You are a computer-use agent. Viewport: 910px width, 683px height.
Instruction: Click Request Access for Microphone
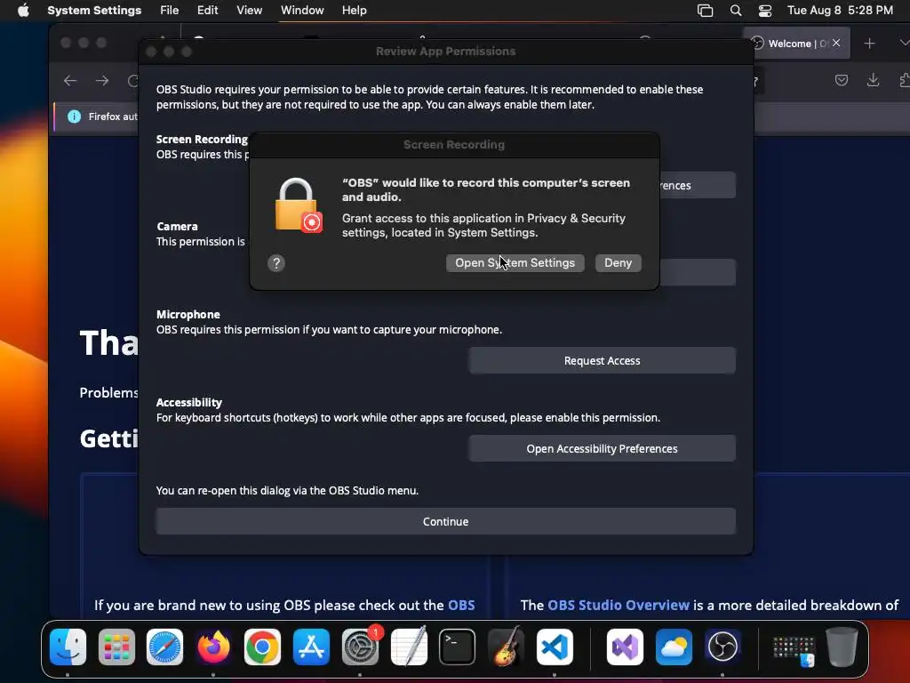[x=602, y=361]
